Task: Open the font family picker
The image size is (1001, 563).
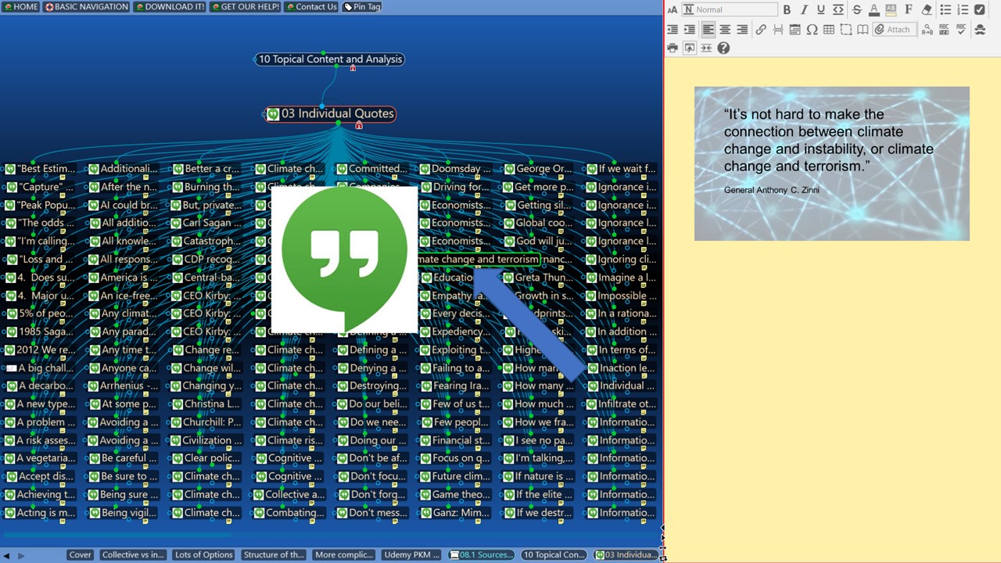Action: (910, 9)
